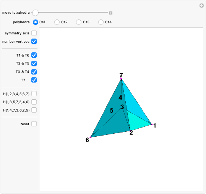Toggle the T1 & T6 checkbox

click(34, 55)
